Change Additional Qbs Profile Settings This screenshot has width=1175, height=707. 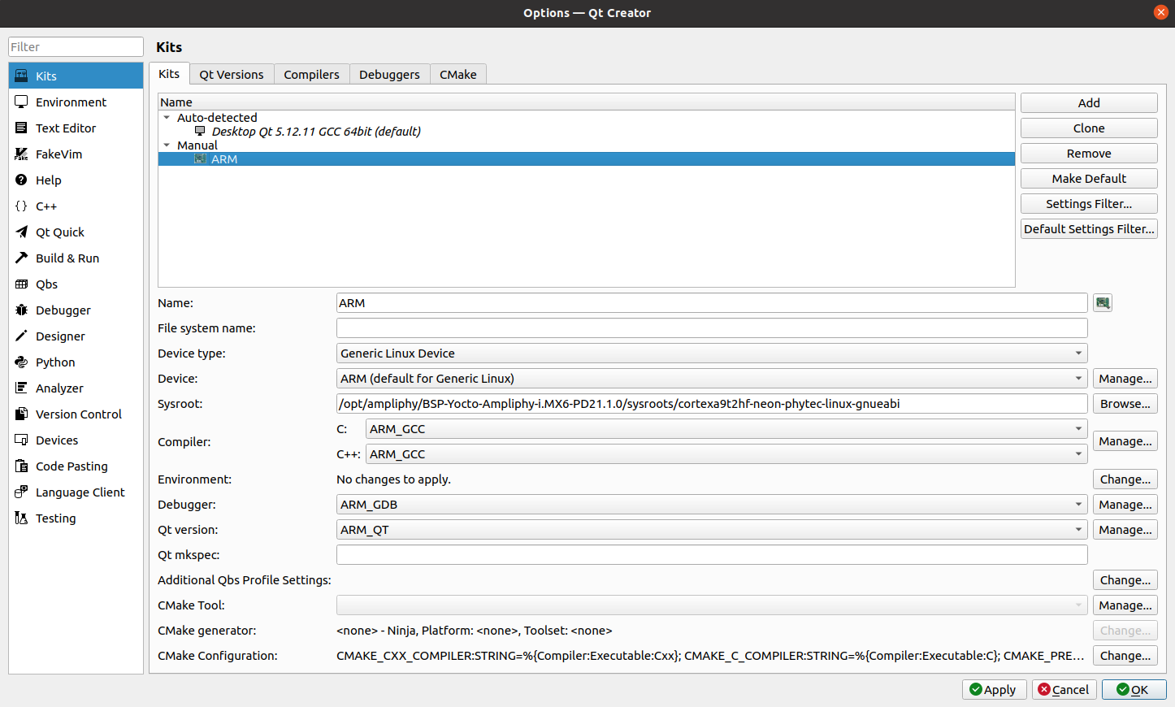click(1125, 580)
